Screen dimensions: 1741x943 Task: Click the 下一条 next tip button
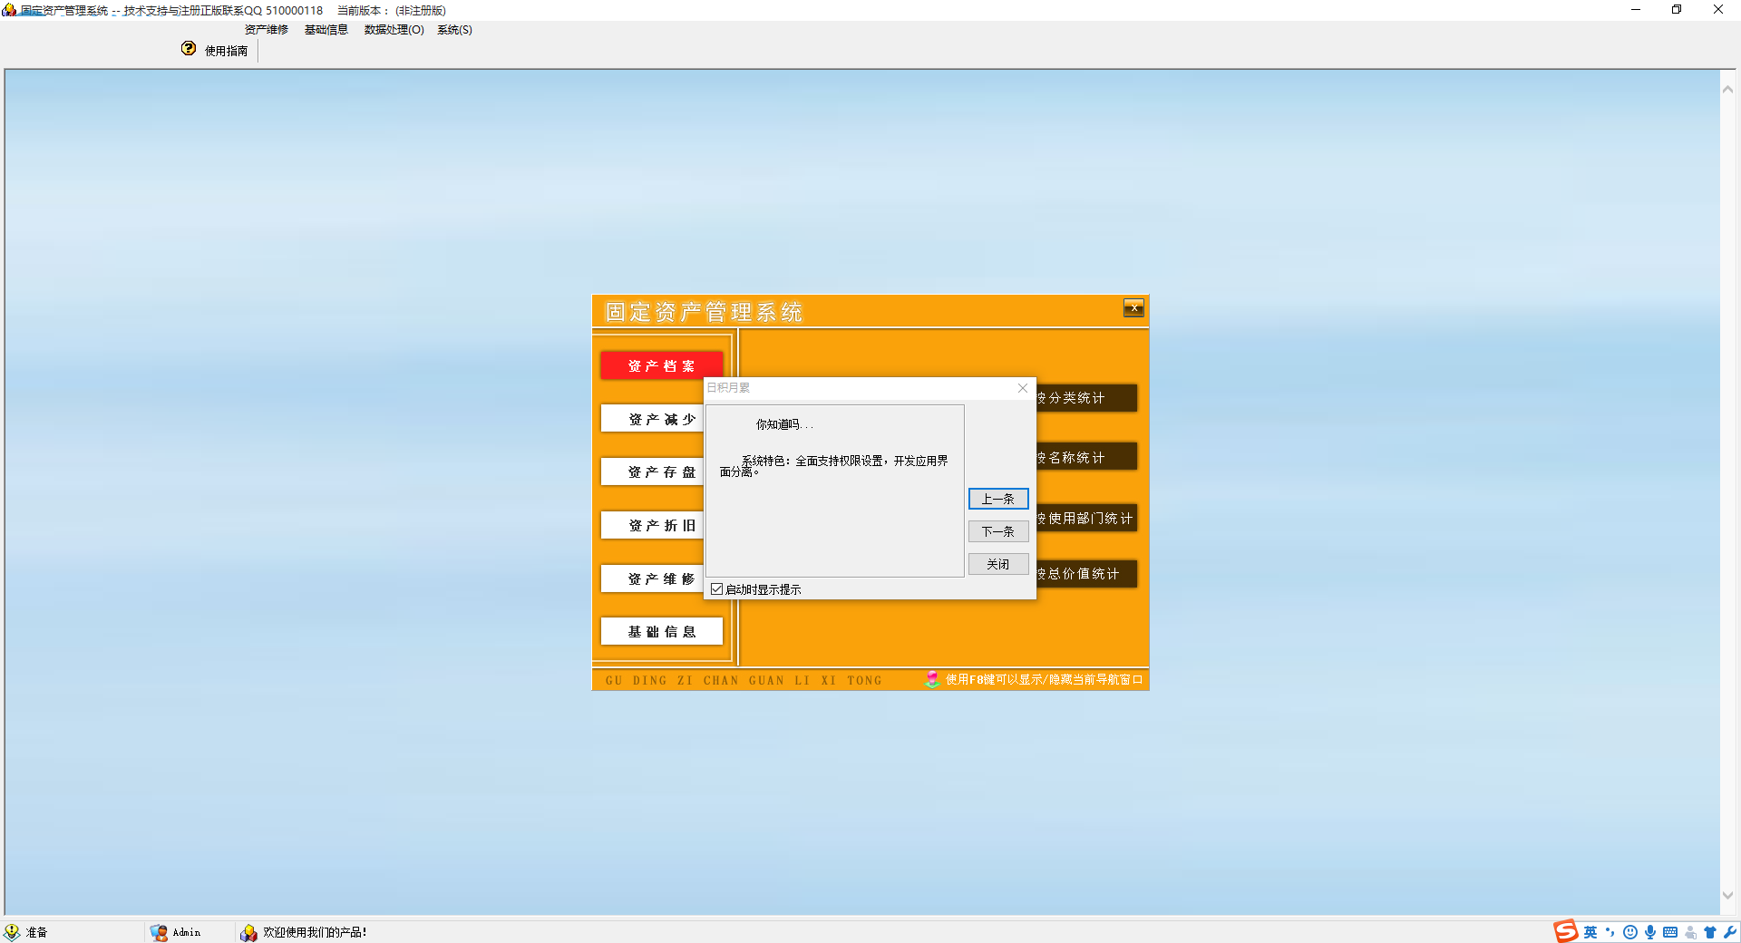pos(997,531)
